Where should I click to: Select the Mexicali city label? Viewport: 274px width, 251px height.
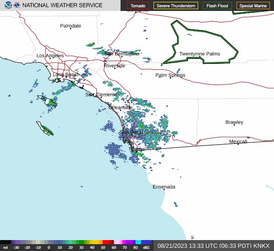(x=238, y=141)
